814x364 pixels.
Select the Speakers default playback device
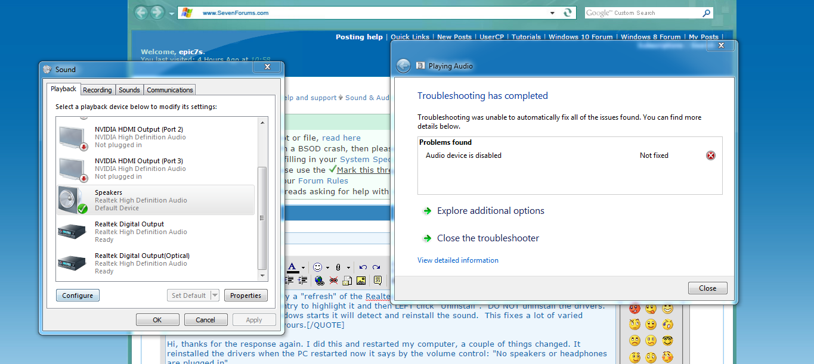(156, 200)
